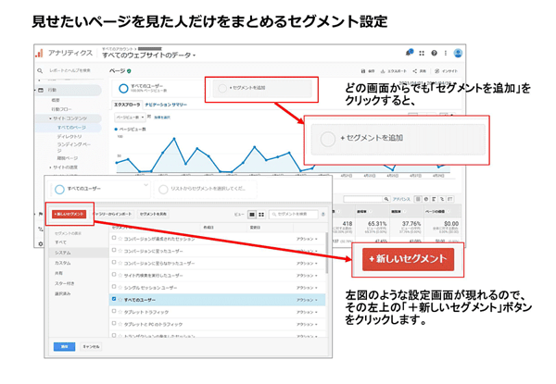The height and width of the screenshot is (384, 556).
Task: Check the コンバージョンが達成されたセッション checkbox
Action: click(114, 238)
